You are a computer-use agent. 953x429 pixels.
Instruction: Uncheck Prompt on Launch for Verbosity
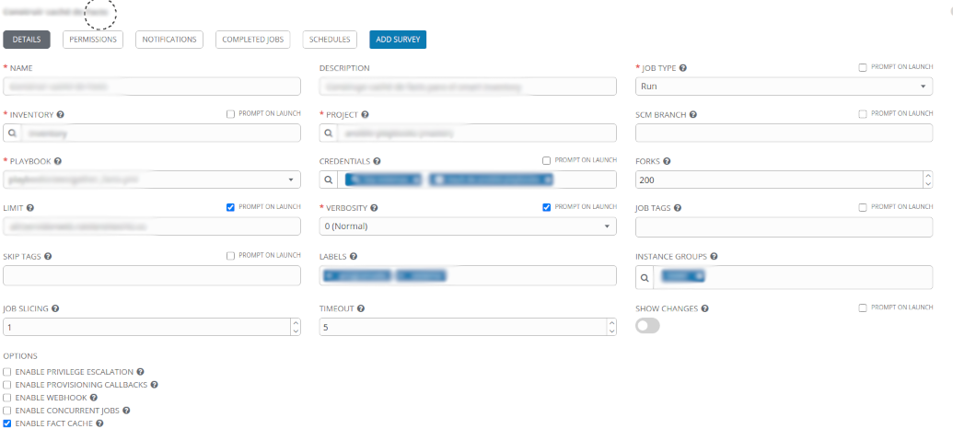click(546, 207)
